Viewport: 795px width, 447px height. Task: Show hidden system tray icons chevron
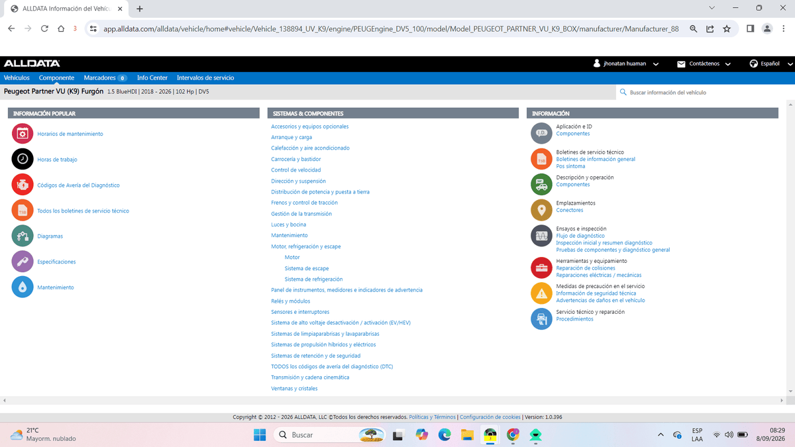click(x=661, y=435)
